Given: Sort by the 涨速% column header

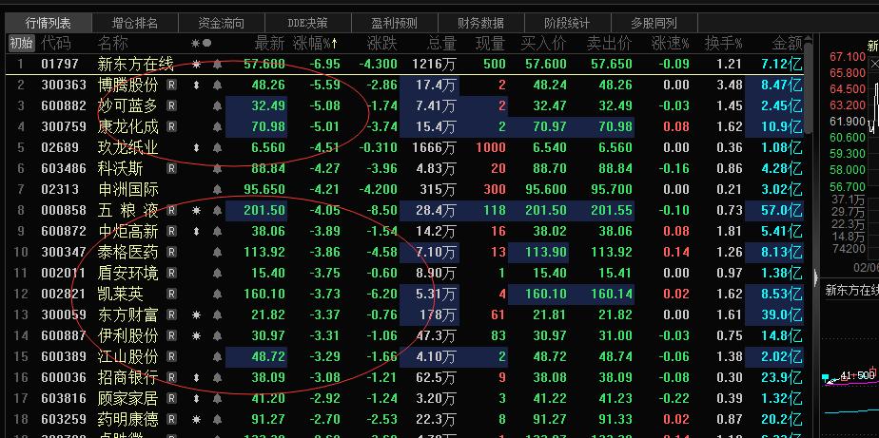Looking at the screenshot, I should [671, 43].
